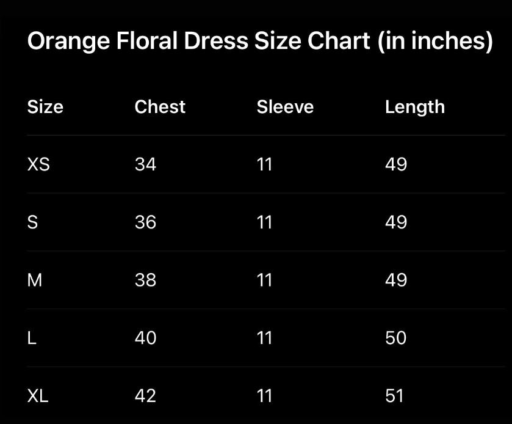Click chest value 34
This screenshot has height=424, width=512.
[145, 164]
